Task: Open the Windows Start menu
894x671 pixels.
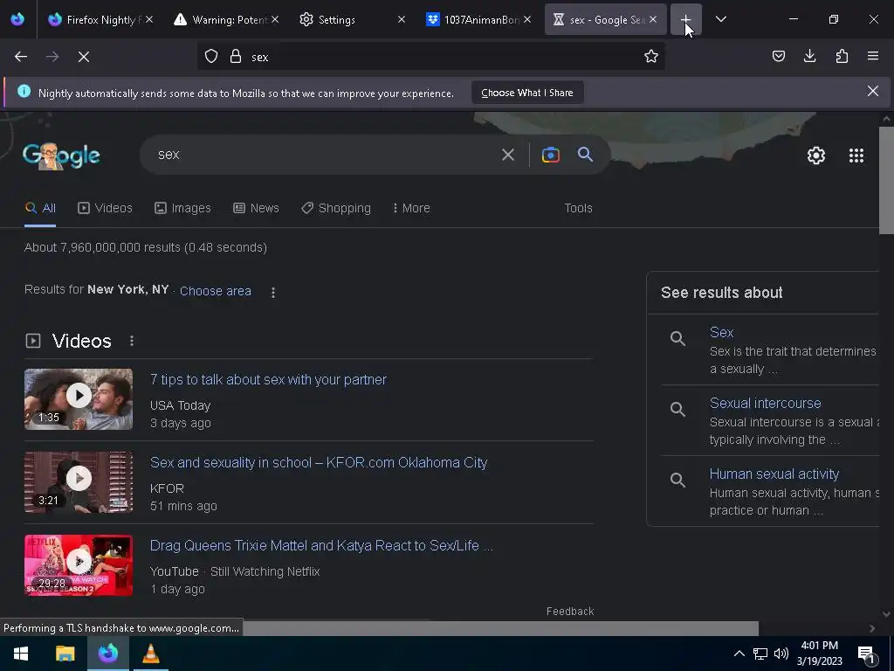Action: (21, 654)
